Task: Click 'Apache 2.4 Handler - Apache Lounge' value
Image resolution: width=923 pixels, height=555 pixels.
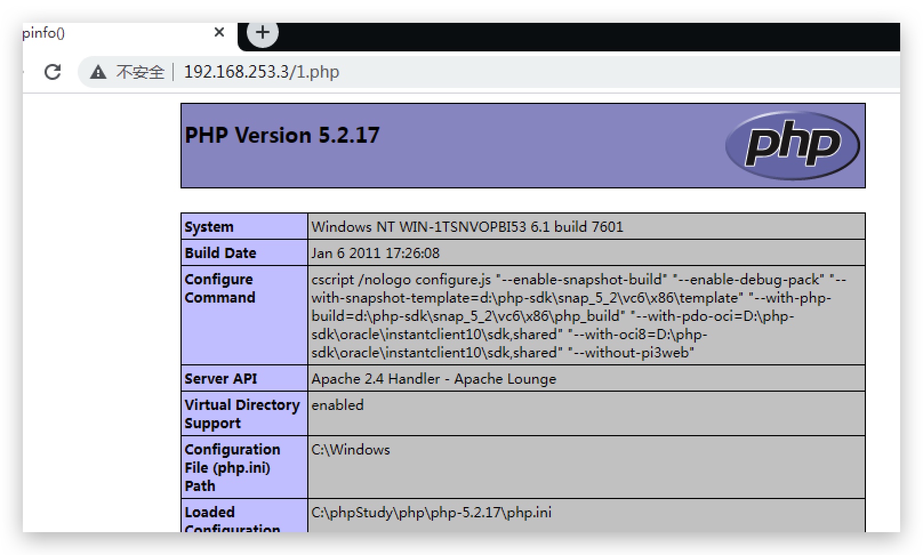Action: tap(434, 379)
